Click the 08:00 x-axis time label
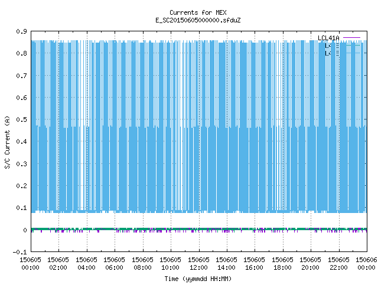 pyautogui.click(x=142, y=267)
